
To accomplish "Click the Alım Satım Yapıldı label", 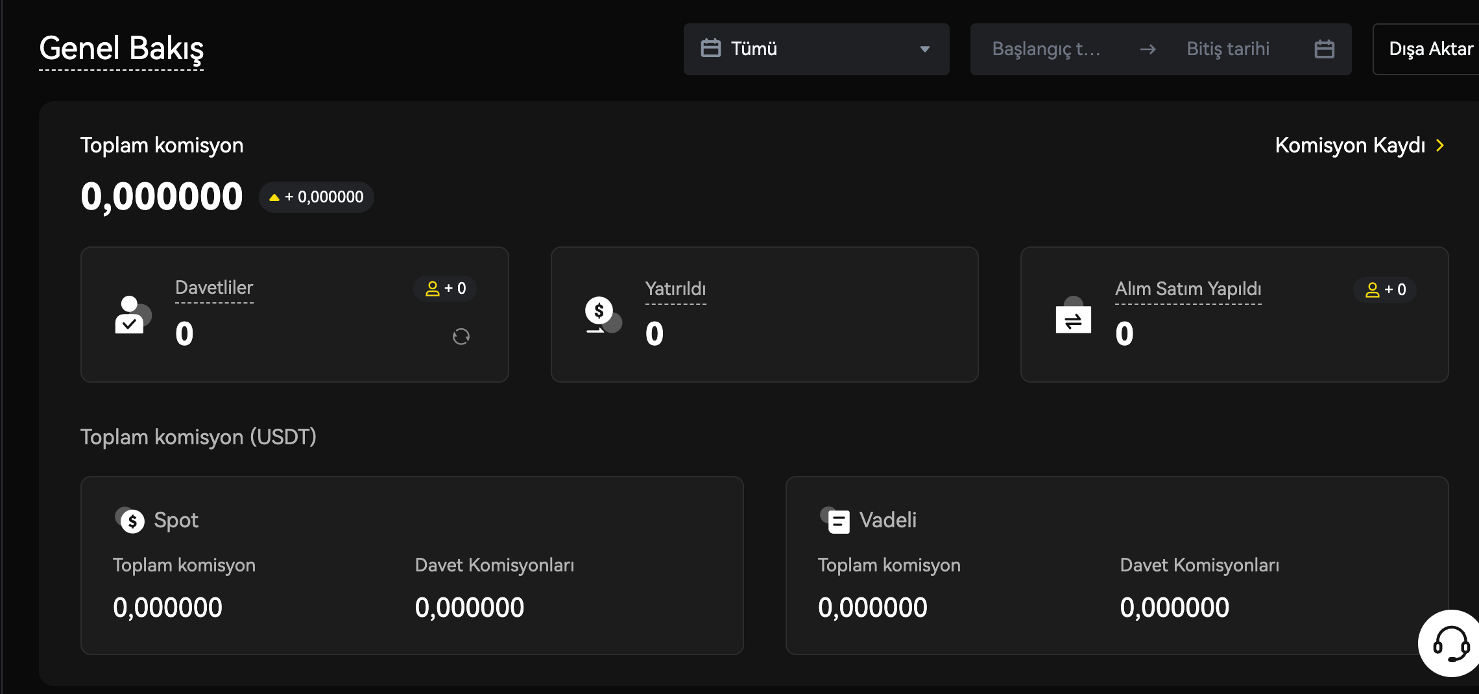I will pos(1188,289).
